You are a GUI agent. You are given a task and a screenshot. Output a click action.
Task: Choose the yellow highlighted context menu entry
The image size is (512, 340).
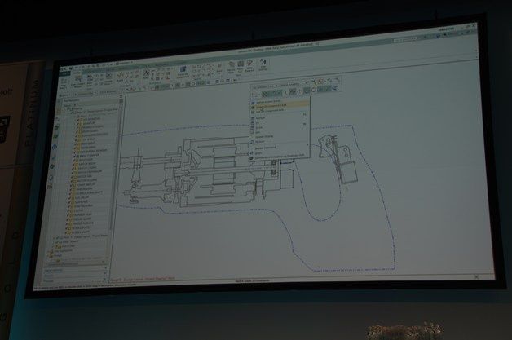click(281, 105)
